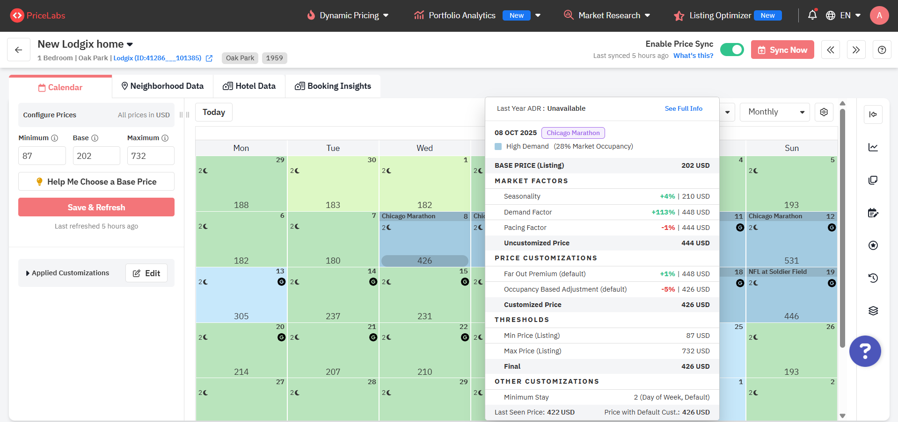
Task: Toggle the Enable Price Sync switch
Action: [732, 50]
